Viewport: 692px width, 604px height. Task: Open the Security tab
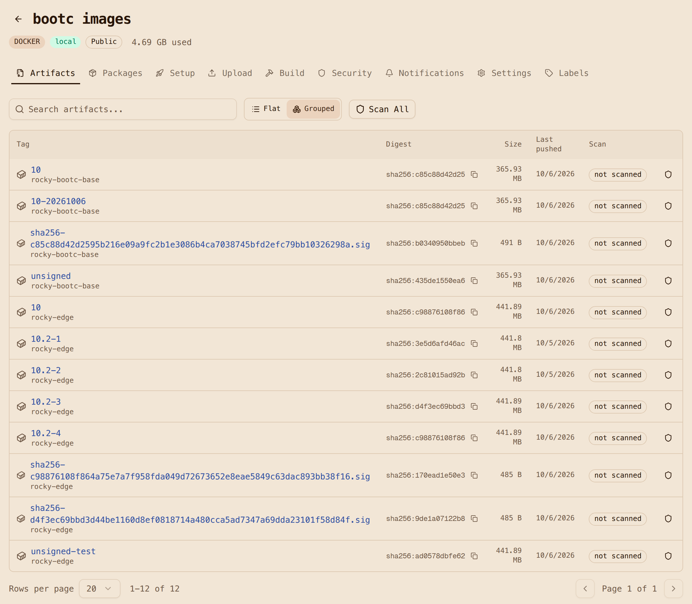click(x=345, y=73)
